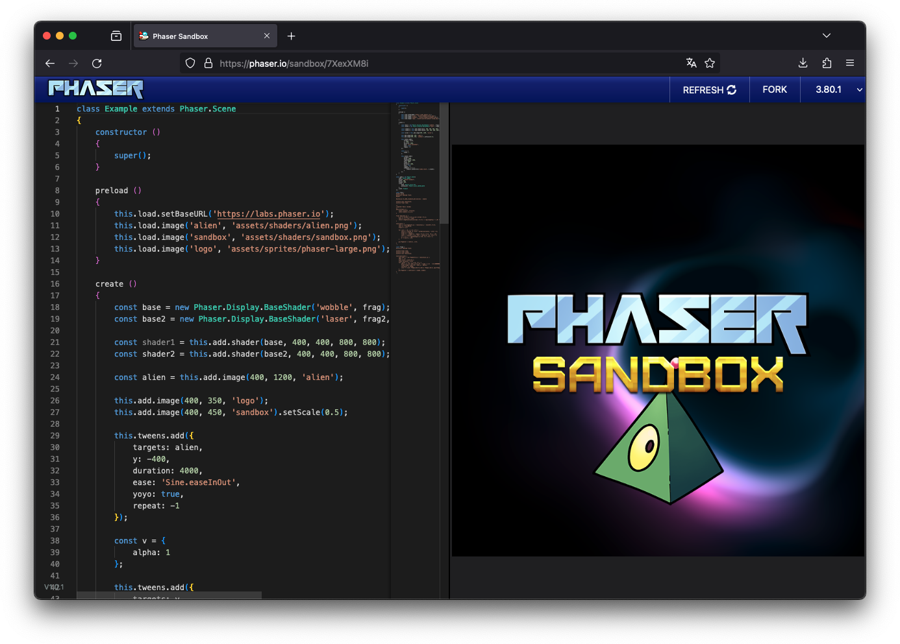The width and height of the screenshot is (900, 644).
Task: Open the browser hamburger application menu
Action: point(850,63)
